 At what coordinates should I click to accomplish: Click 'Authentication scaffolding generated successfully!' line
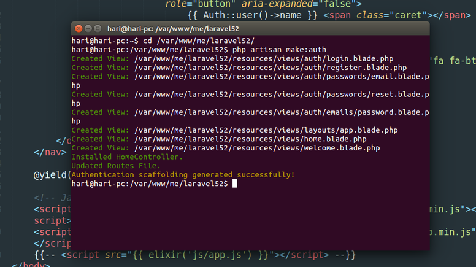pyautogui.click(x=183, y=174)
